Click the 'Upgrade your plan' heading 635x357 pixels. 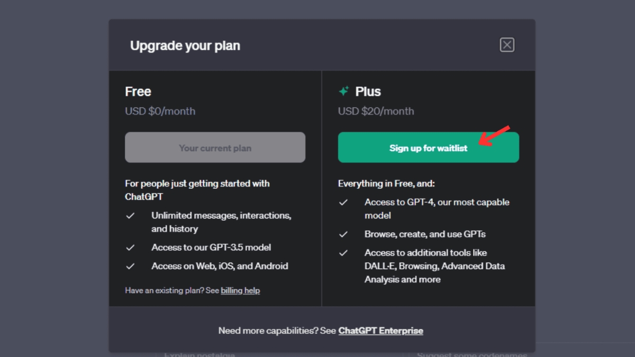tap(185, 45)
